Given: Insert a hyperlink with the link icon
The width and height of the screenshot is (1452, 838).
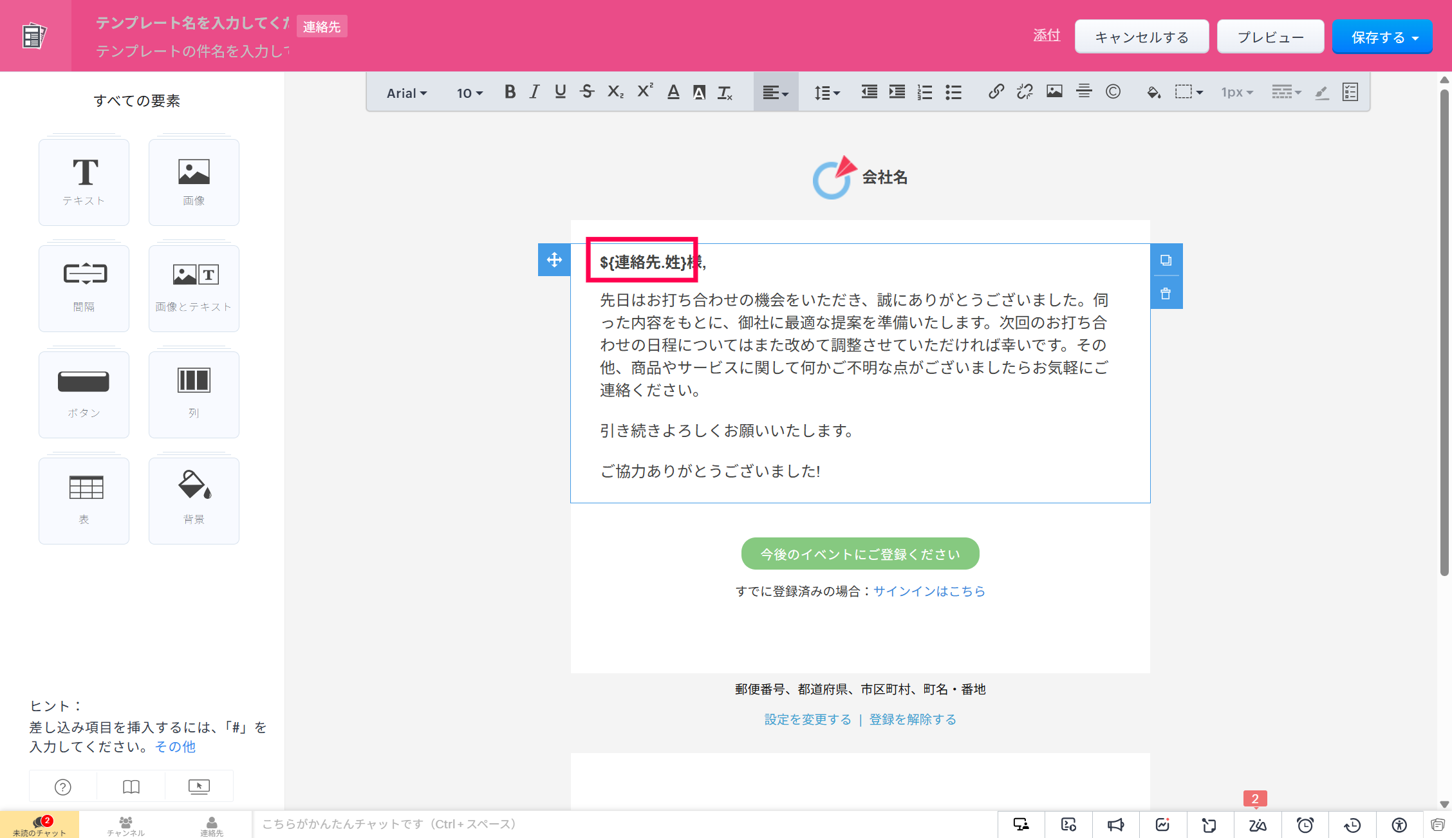Looking at the screenshot, I should [x=996, y=92].
